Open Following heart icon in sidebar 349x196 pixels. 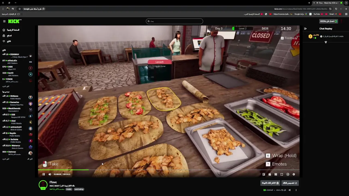(x=4, y=41)
